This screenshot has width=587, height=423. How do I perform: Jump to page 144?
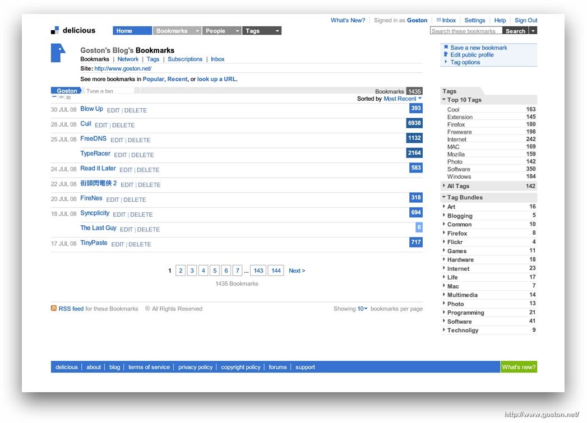276,271
